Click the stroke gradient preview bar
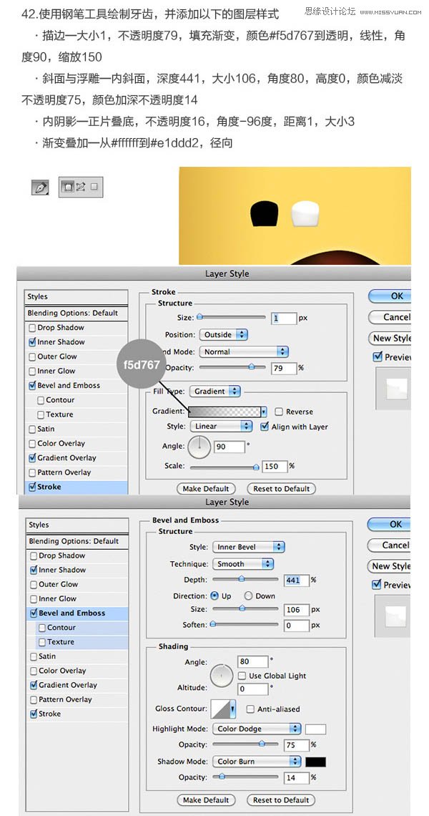 224,412
